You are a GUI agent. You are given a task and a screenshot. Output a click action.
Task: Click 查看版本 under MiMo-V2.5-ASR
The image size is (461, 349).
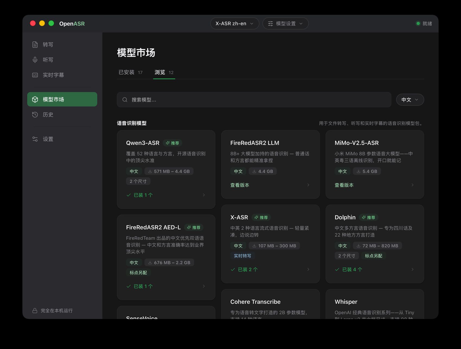344,185
